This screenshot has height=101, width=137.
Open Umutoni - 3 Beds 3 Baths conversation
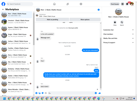pyautogui.click(x=16, y=22)
